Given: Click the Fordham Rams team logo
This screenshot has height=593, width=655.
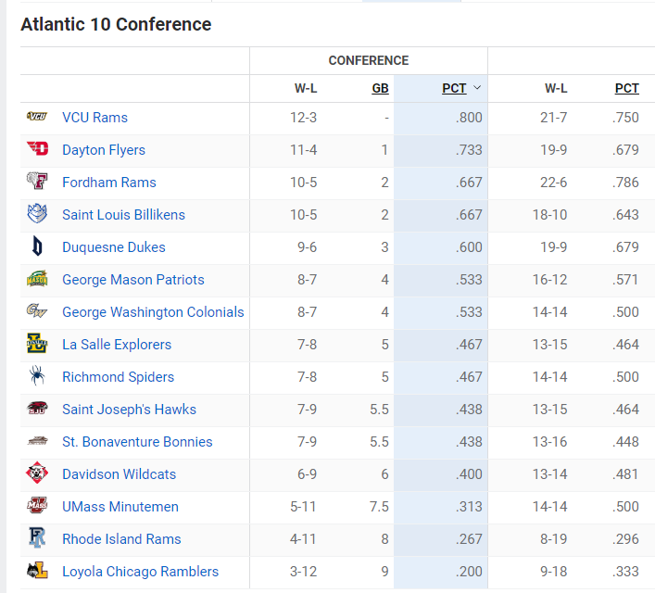Looking at the screenshot, I should pyautogui.click(x=37, y=181).
